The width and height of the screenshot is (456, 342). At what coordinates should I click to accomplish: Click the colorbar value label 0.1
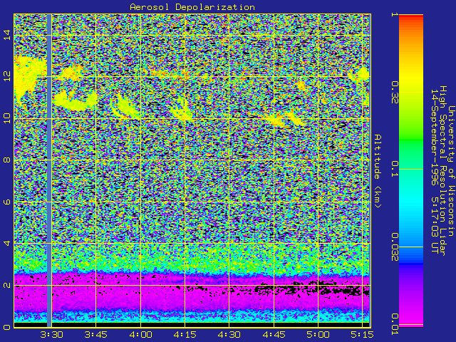pyautogui.click(x=394, y=169)
